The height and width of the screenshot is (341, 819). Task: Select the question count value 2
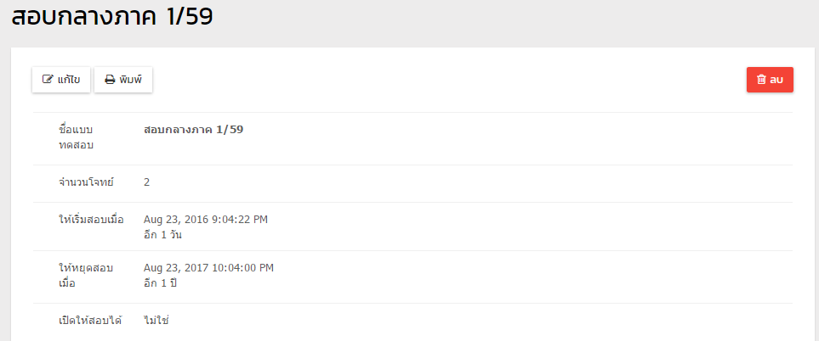pos(147,182)
